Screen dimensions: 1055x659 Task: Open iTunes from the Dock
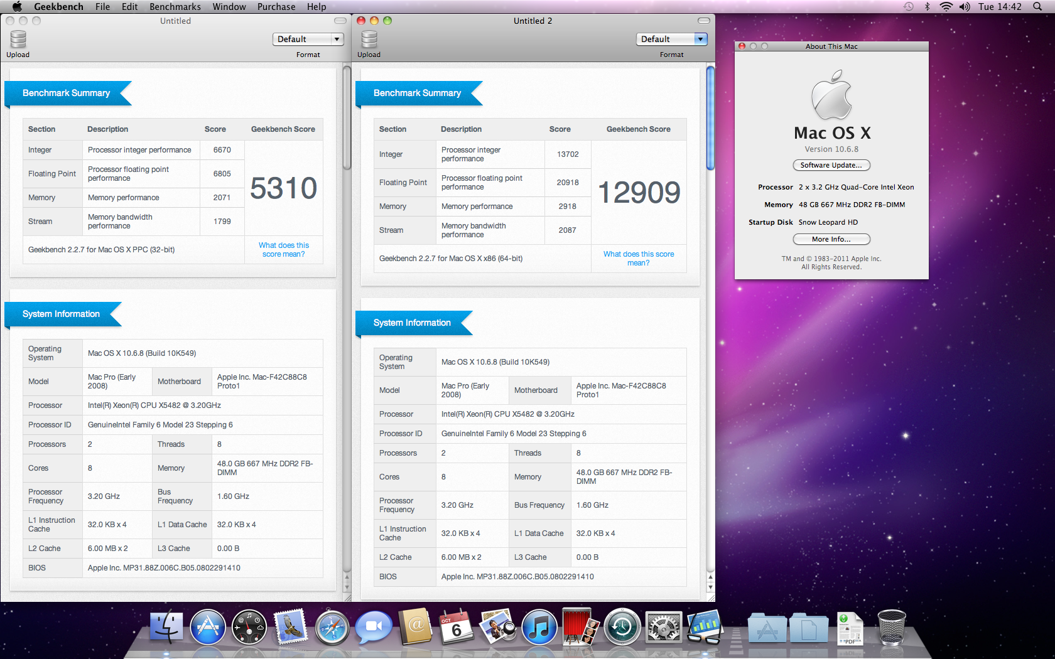click(539, 628)
